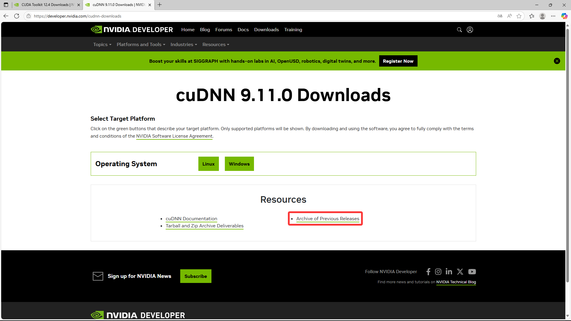Launch the Copilot sidebar icon
571x321 pixels.
click(564, 16)
